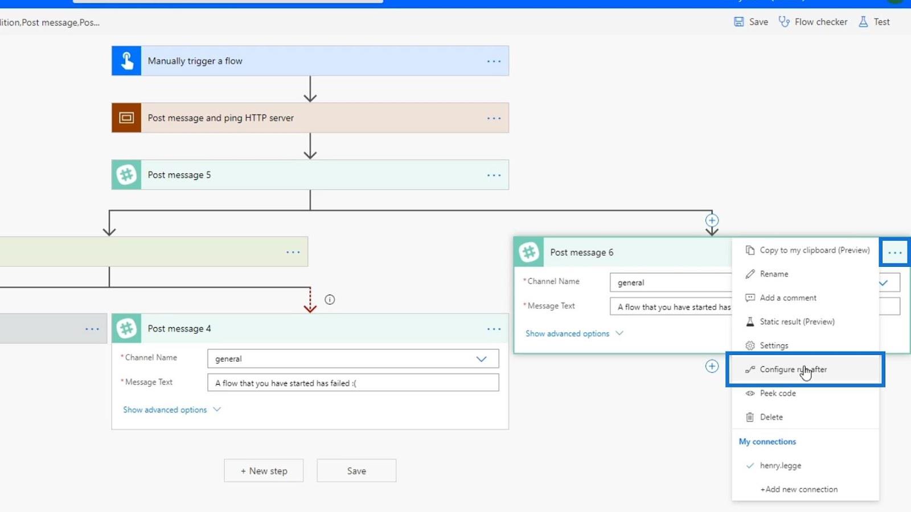The width and height of the screenshot is (911, 512).
Task: Click the Post message and ping HTTP server scope icon
Action: [126, 118]
